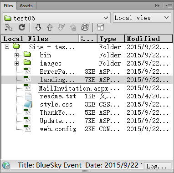Click the 2015/4/20... modified date of readme.txt
Viewport: 174px width, 173px height.
[x=148, y=96]
